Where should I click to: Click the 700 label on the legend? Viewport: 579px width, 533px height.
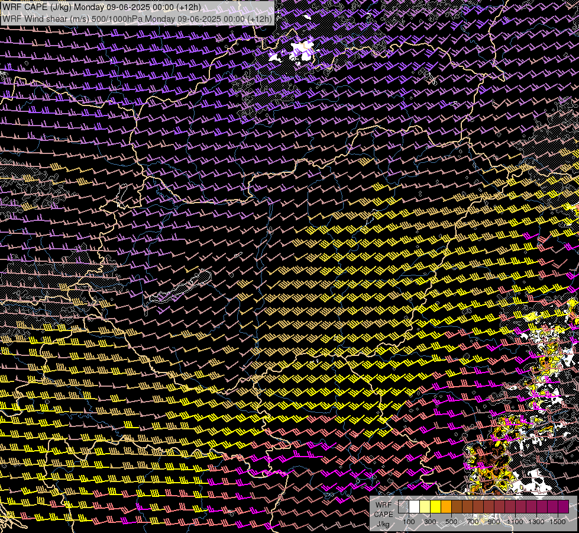(x=473, y=522)
